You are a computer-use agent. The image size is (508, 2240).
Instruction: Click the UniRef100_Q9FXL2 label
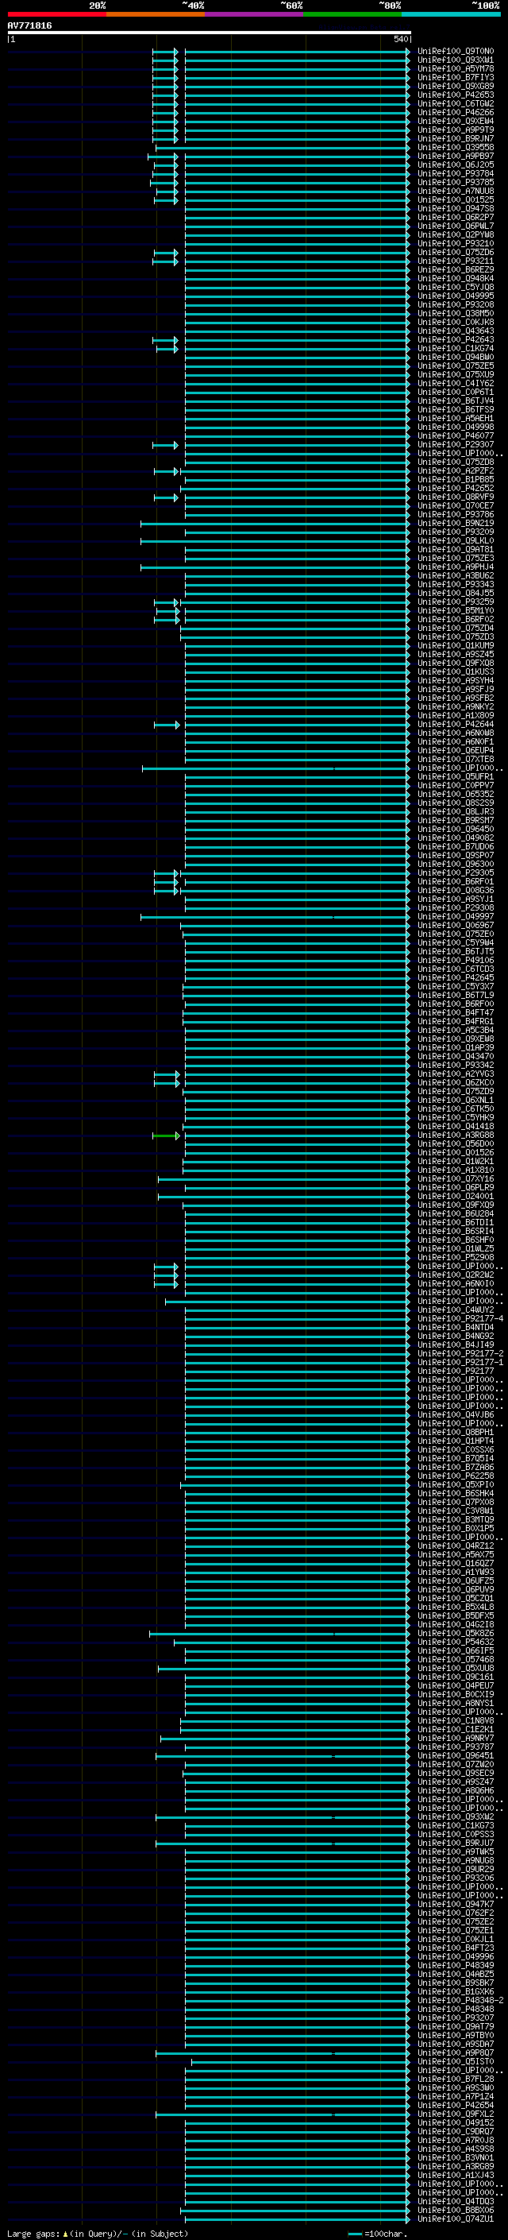pyautogui.click(x=455, y=2113)
